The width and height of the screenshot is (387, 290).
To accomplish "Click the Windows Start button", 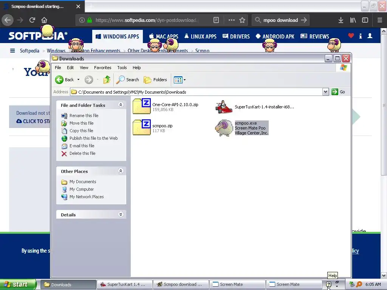I will coord(17,285).
